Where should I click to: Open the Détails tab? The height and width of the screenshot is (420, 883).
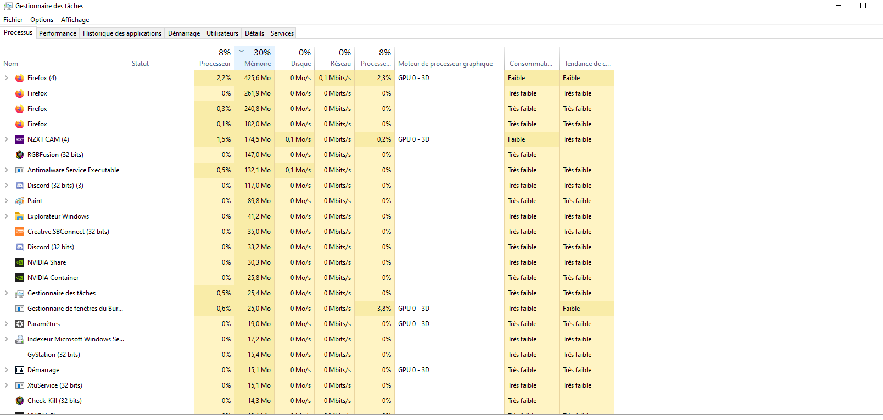click(254, 33)
